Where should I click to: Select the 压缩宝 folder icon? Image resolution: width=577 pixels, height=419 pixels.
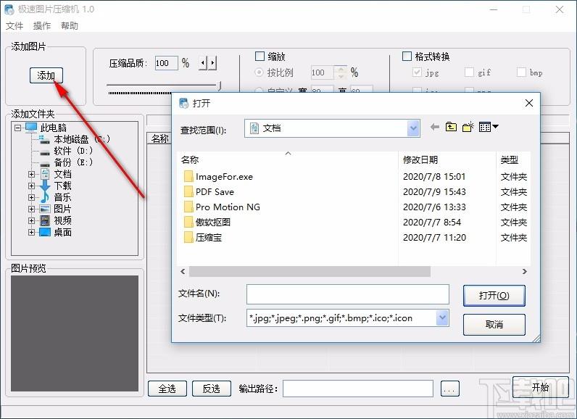(x=188, y=237)
